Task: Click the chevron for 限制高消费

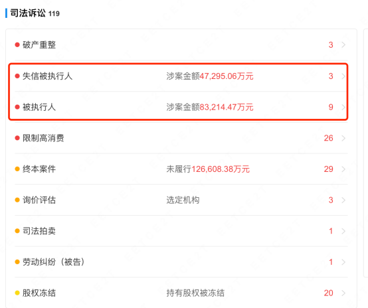Action: pyautogui.click(x=343, y=138)
